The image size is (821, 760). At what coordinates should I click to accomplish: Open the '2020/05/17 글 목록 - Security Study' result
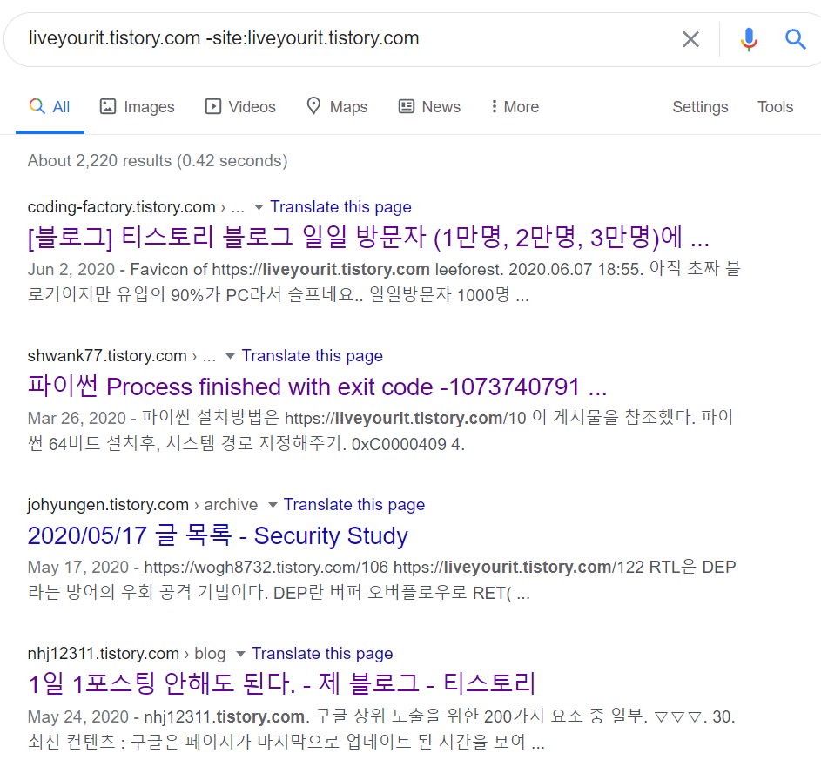pyautogui.click(x=218, y=535)
